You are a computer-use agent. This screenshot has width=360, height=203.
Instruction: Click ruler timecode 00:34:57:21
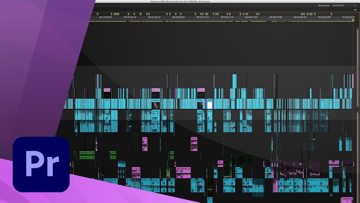[203, 17]
